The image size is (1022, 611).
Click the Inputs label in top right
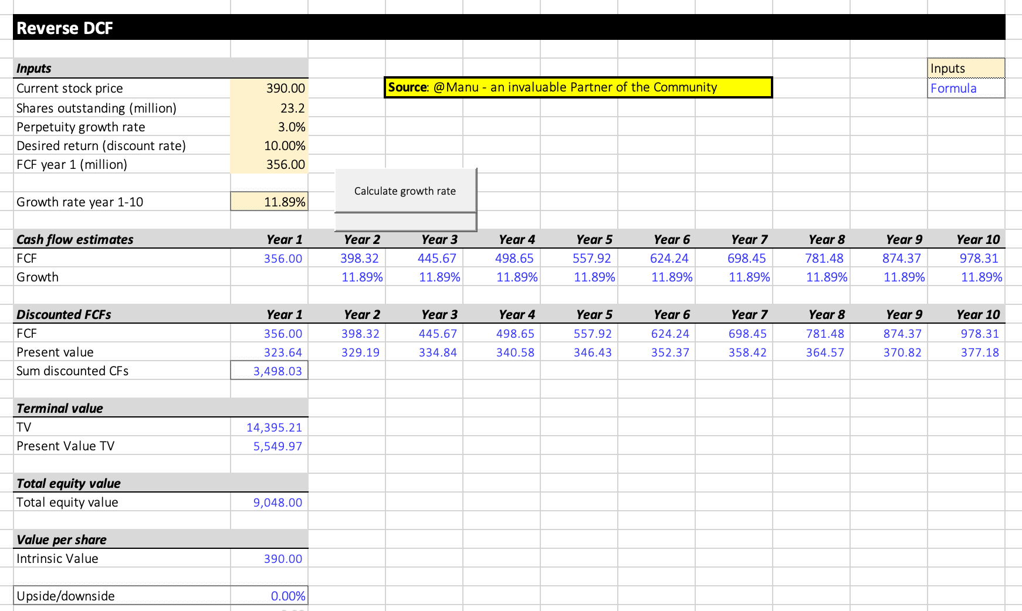click(947, 68)
